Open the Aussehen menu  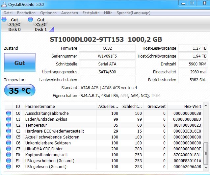click(69, 13)
